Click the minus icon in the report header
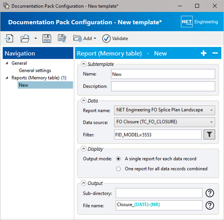 pos(215,53)
